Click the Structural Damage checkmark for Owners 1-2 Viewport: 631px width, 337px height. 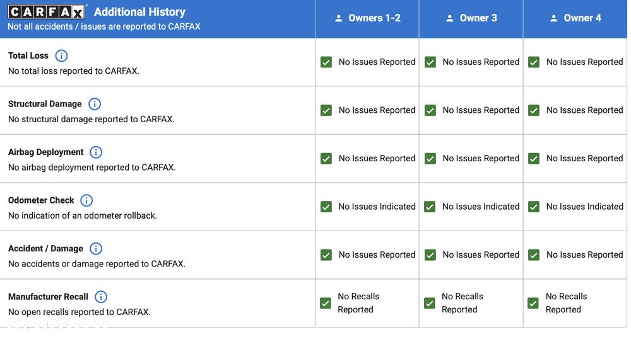point(326,110)
